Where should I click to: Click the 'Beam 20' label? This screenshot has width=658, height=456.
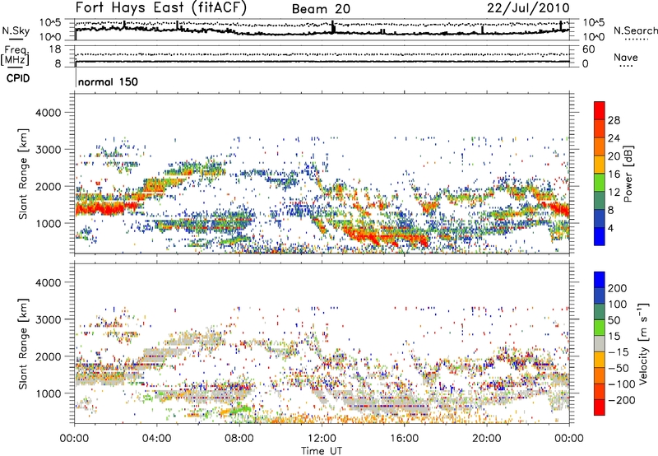(x=321, y=9)
